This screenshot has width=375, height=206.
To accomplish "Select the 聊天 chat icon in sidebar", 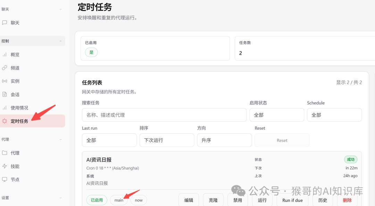I will 5,23.
